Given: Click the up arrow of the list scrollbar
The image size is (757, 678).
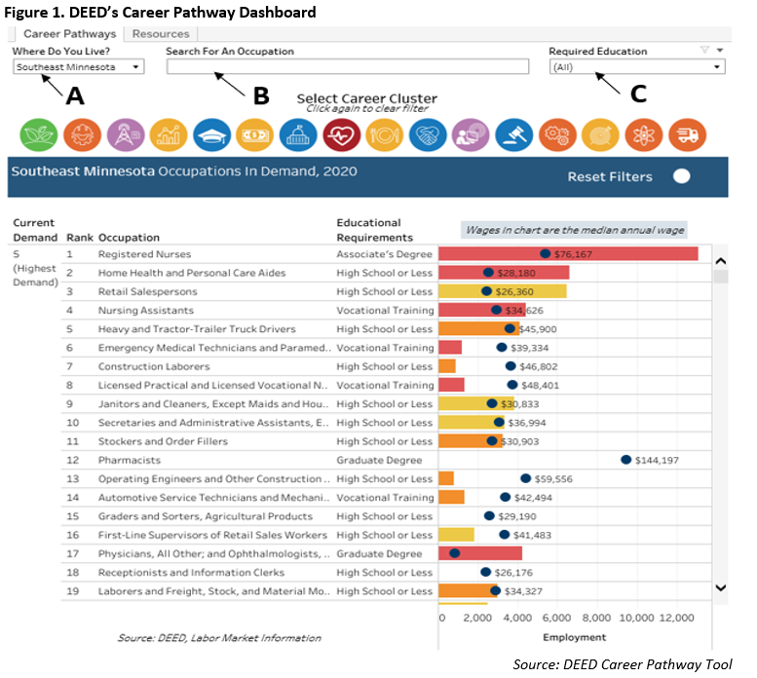Looking at the screenshot, I should point(721,261).
